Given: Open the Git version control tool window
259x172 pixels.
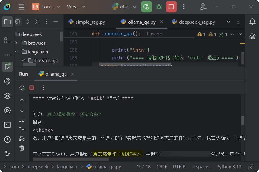Looking at the screenshot, I should [x=7, y=154].
